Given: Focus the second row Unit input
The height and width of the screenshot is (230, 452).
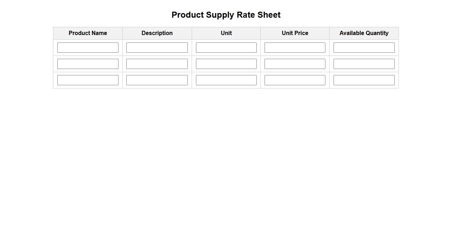Looking at the screenshot, I should point(226,64).
